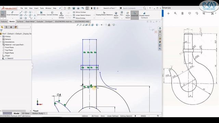Click trash delete icon in photo viewer
Screen dimensions: 219x123
tap(182, 13)
